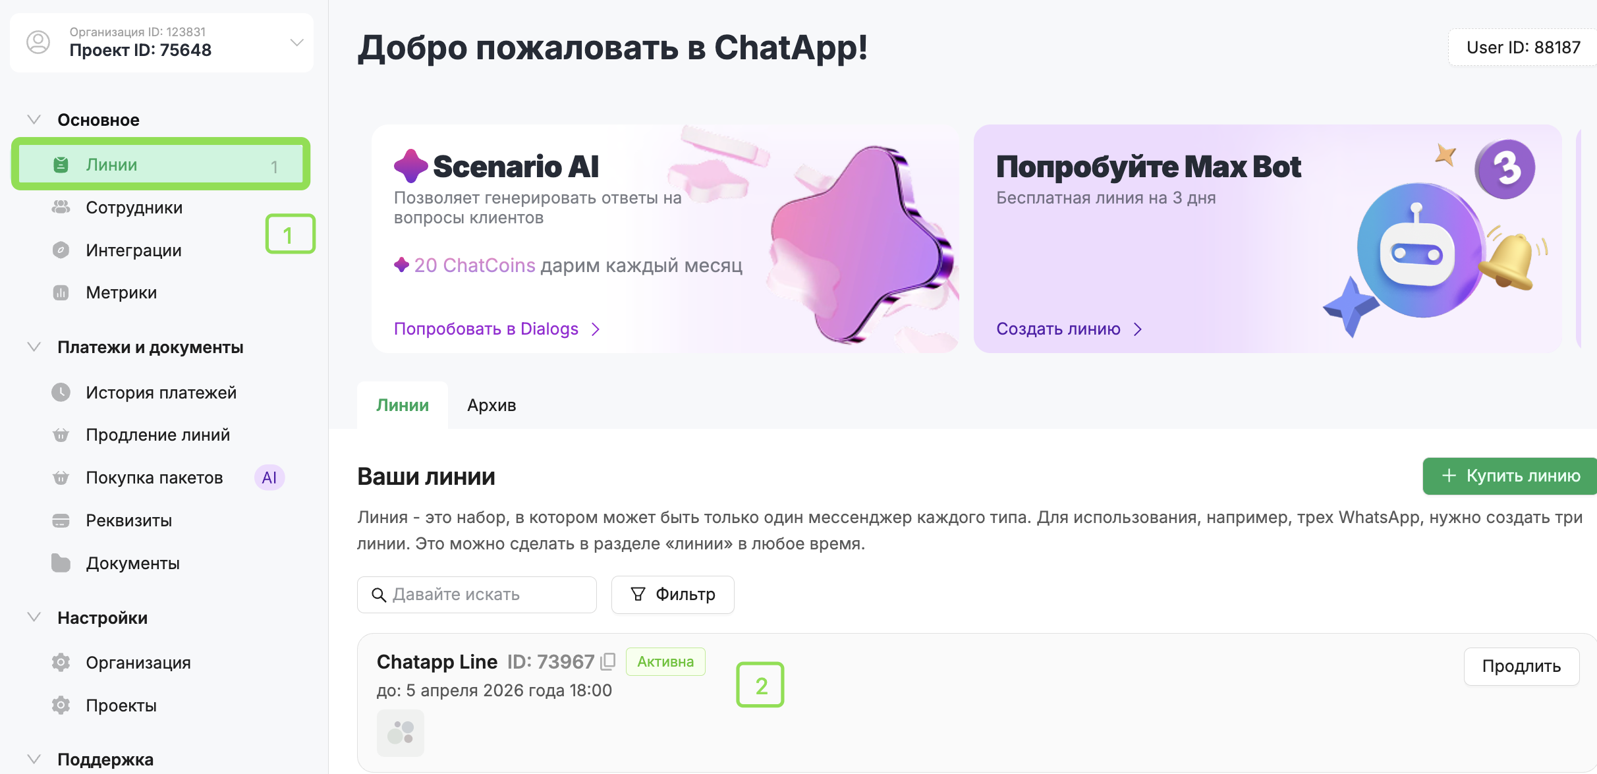Screen dimensions: 1597x774
Task: Switch to the Архив tab
Action: point(491,405)
